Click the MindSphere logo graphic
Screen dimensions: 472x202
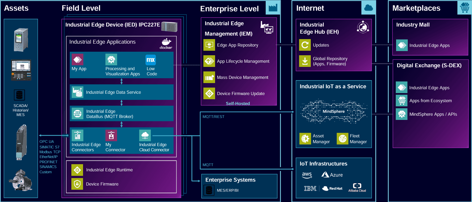click(x=333, y=111)
